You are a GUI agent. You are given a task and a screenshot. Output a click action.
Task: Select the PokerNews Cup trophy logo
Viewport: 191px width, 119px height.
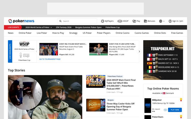pos(24,55)
